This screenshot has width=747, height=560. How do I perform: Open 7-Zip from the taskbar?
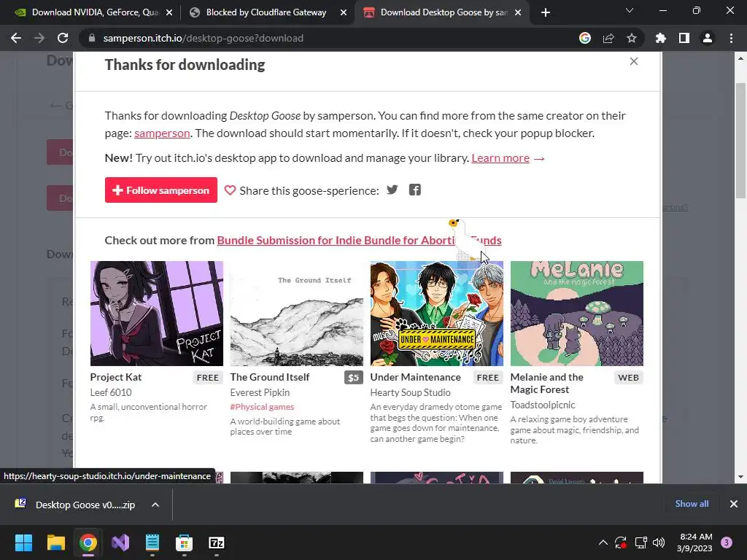pos(216,542)
